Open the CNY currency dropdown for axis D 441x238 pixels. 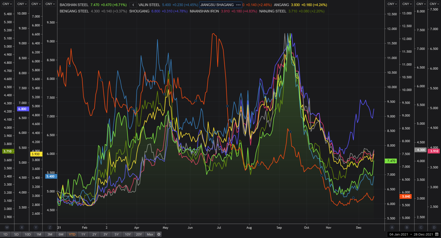tap(434, 4)
